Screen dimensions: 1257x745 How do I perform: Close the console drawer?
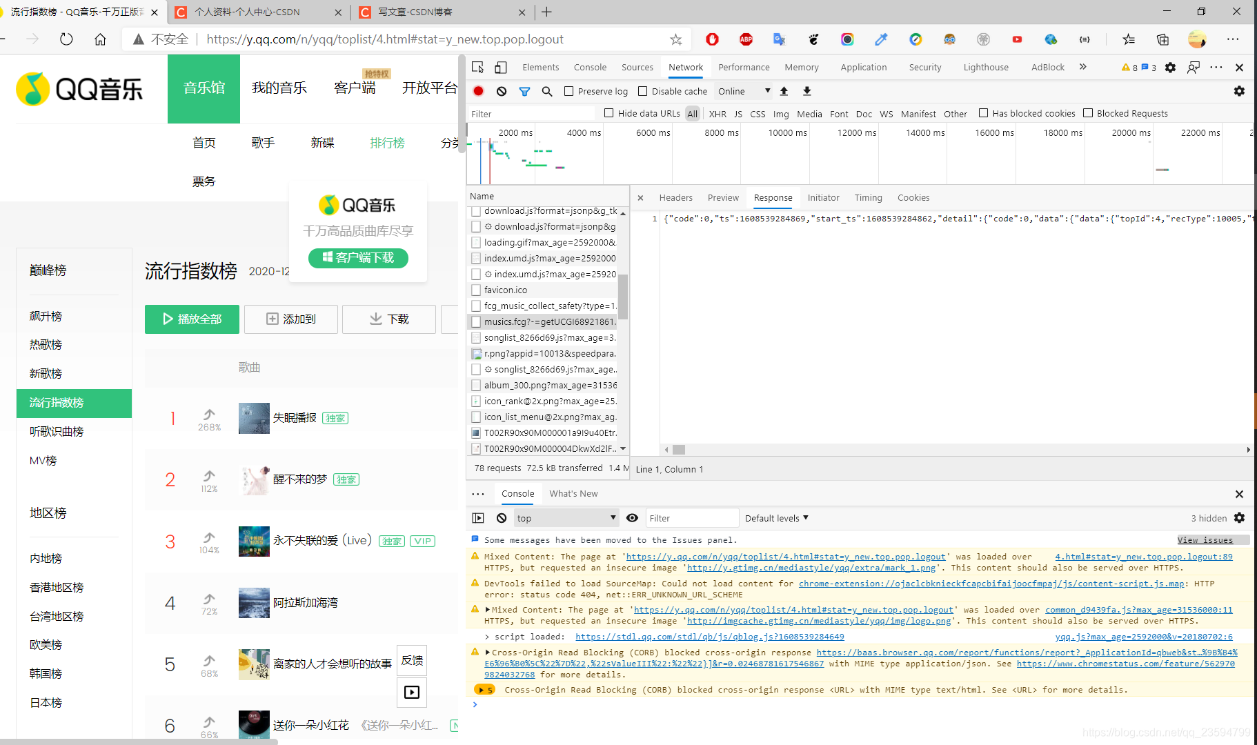click(1239, 494)
